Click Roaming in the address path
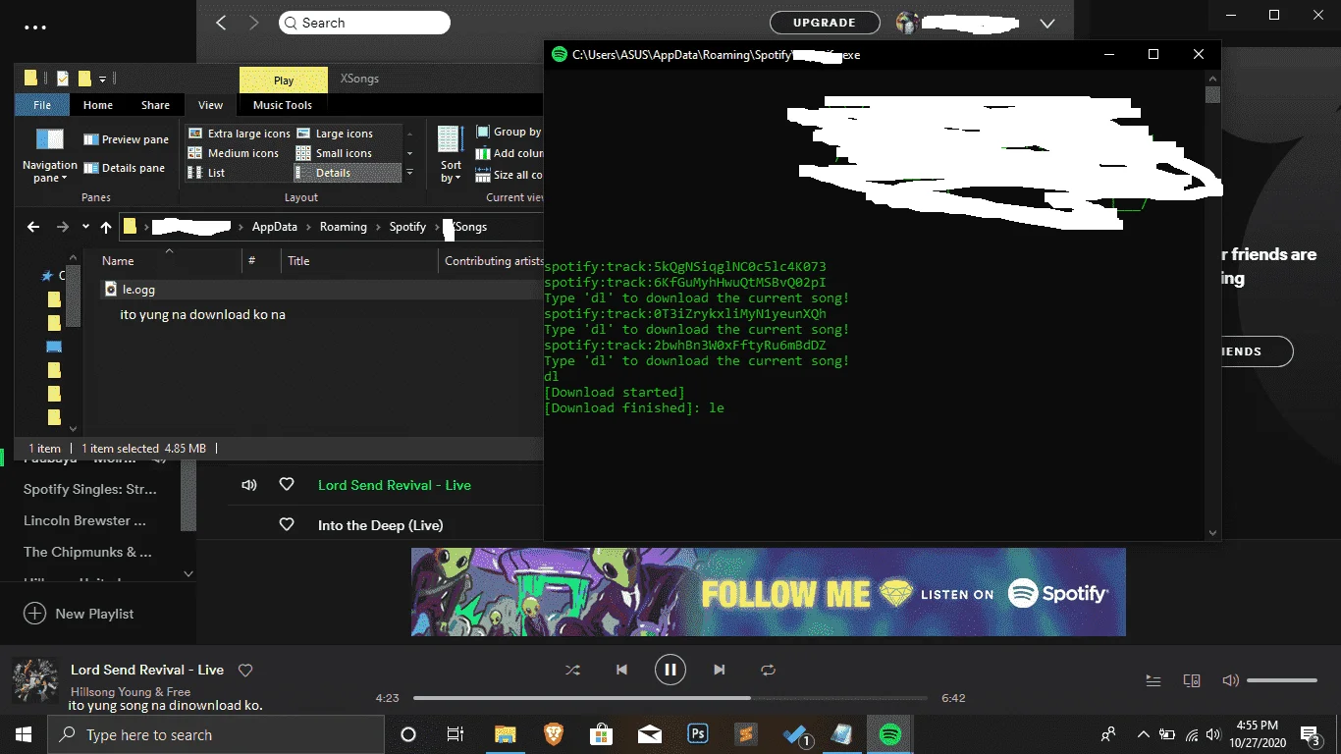The width and height of the screenshot is (1341, 754). tap(343, 227)
